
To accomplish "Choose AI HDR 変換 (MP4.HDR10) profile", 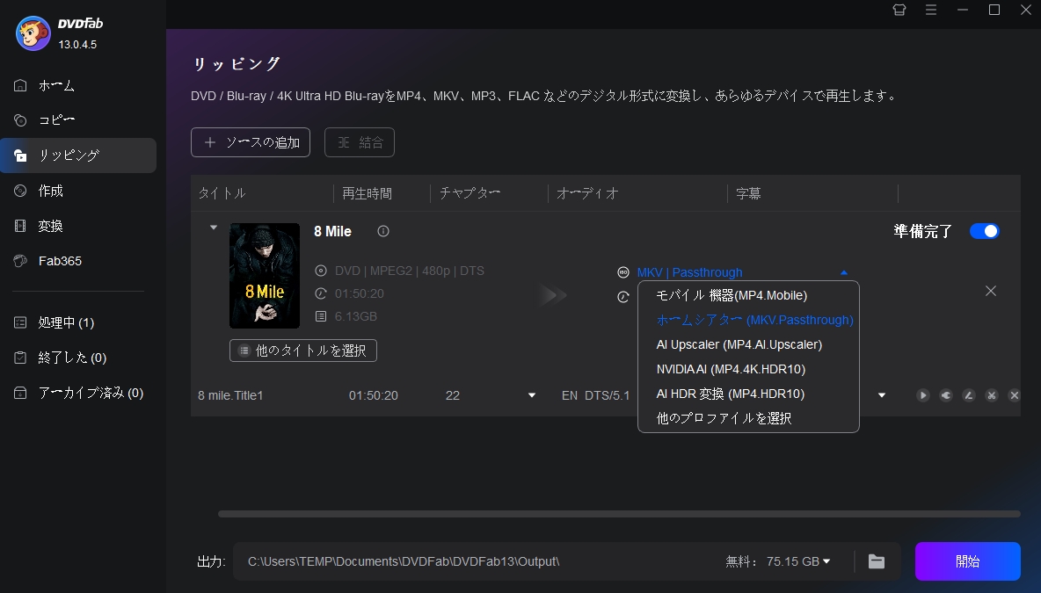I will click(x=748, y=394).
